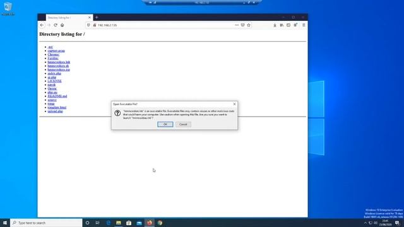Open Microsoft Edge from the taskbar
Viewport: 404px width, 227px height.
[108, 223]
